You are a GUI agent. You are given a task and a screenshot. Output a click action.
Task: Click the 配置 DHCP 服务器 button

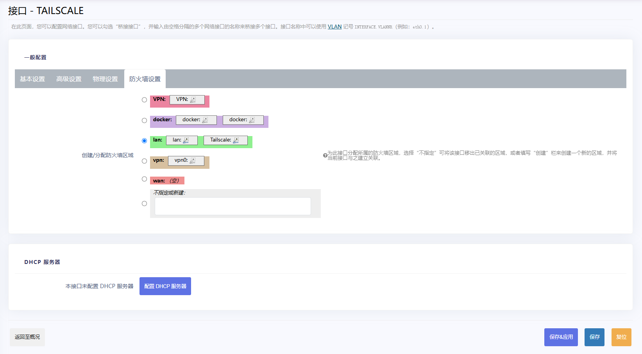point(165,286)
